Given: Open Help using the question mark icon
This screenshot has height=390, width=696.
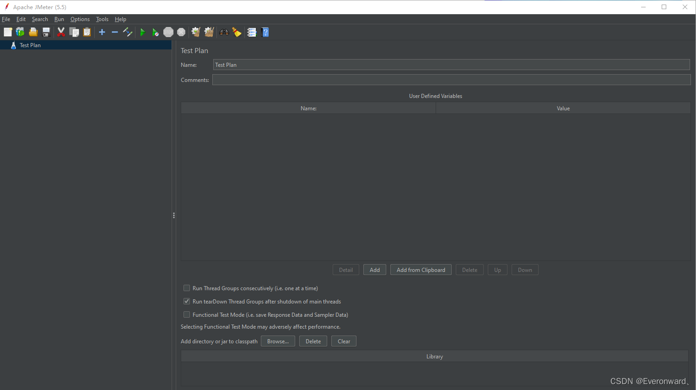Looking at the screenshot, I should click(x=265, y=32).
